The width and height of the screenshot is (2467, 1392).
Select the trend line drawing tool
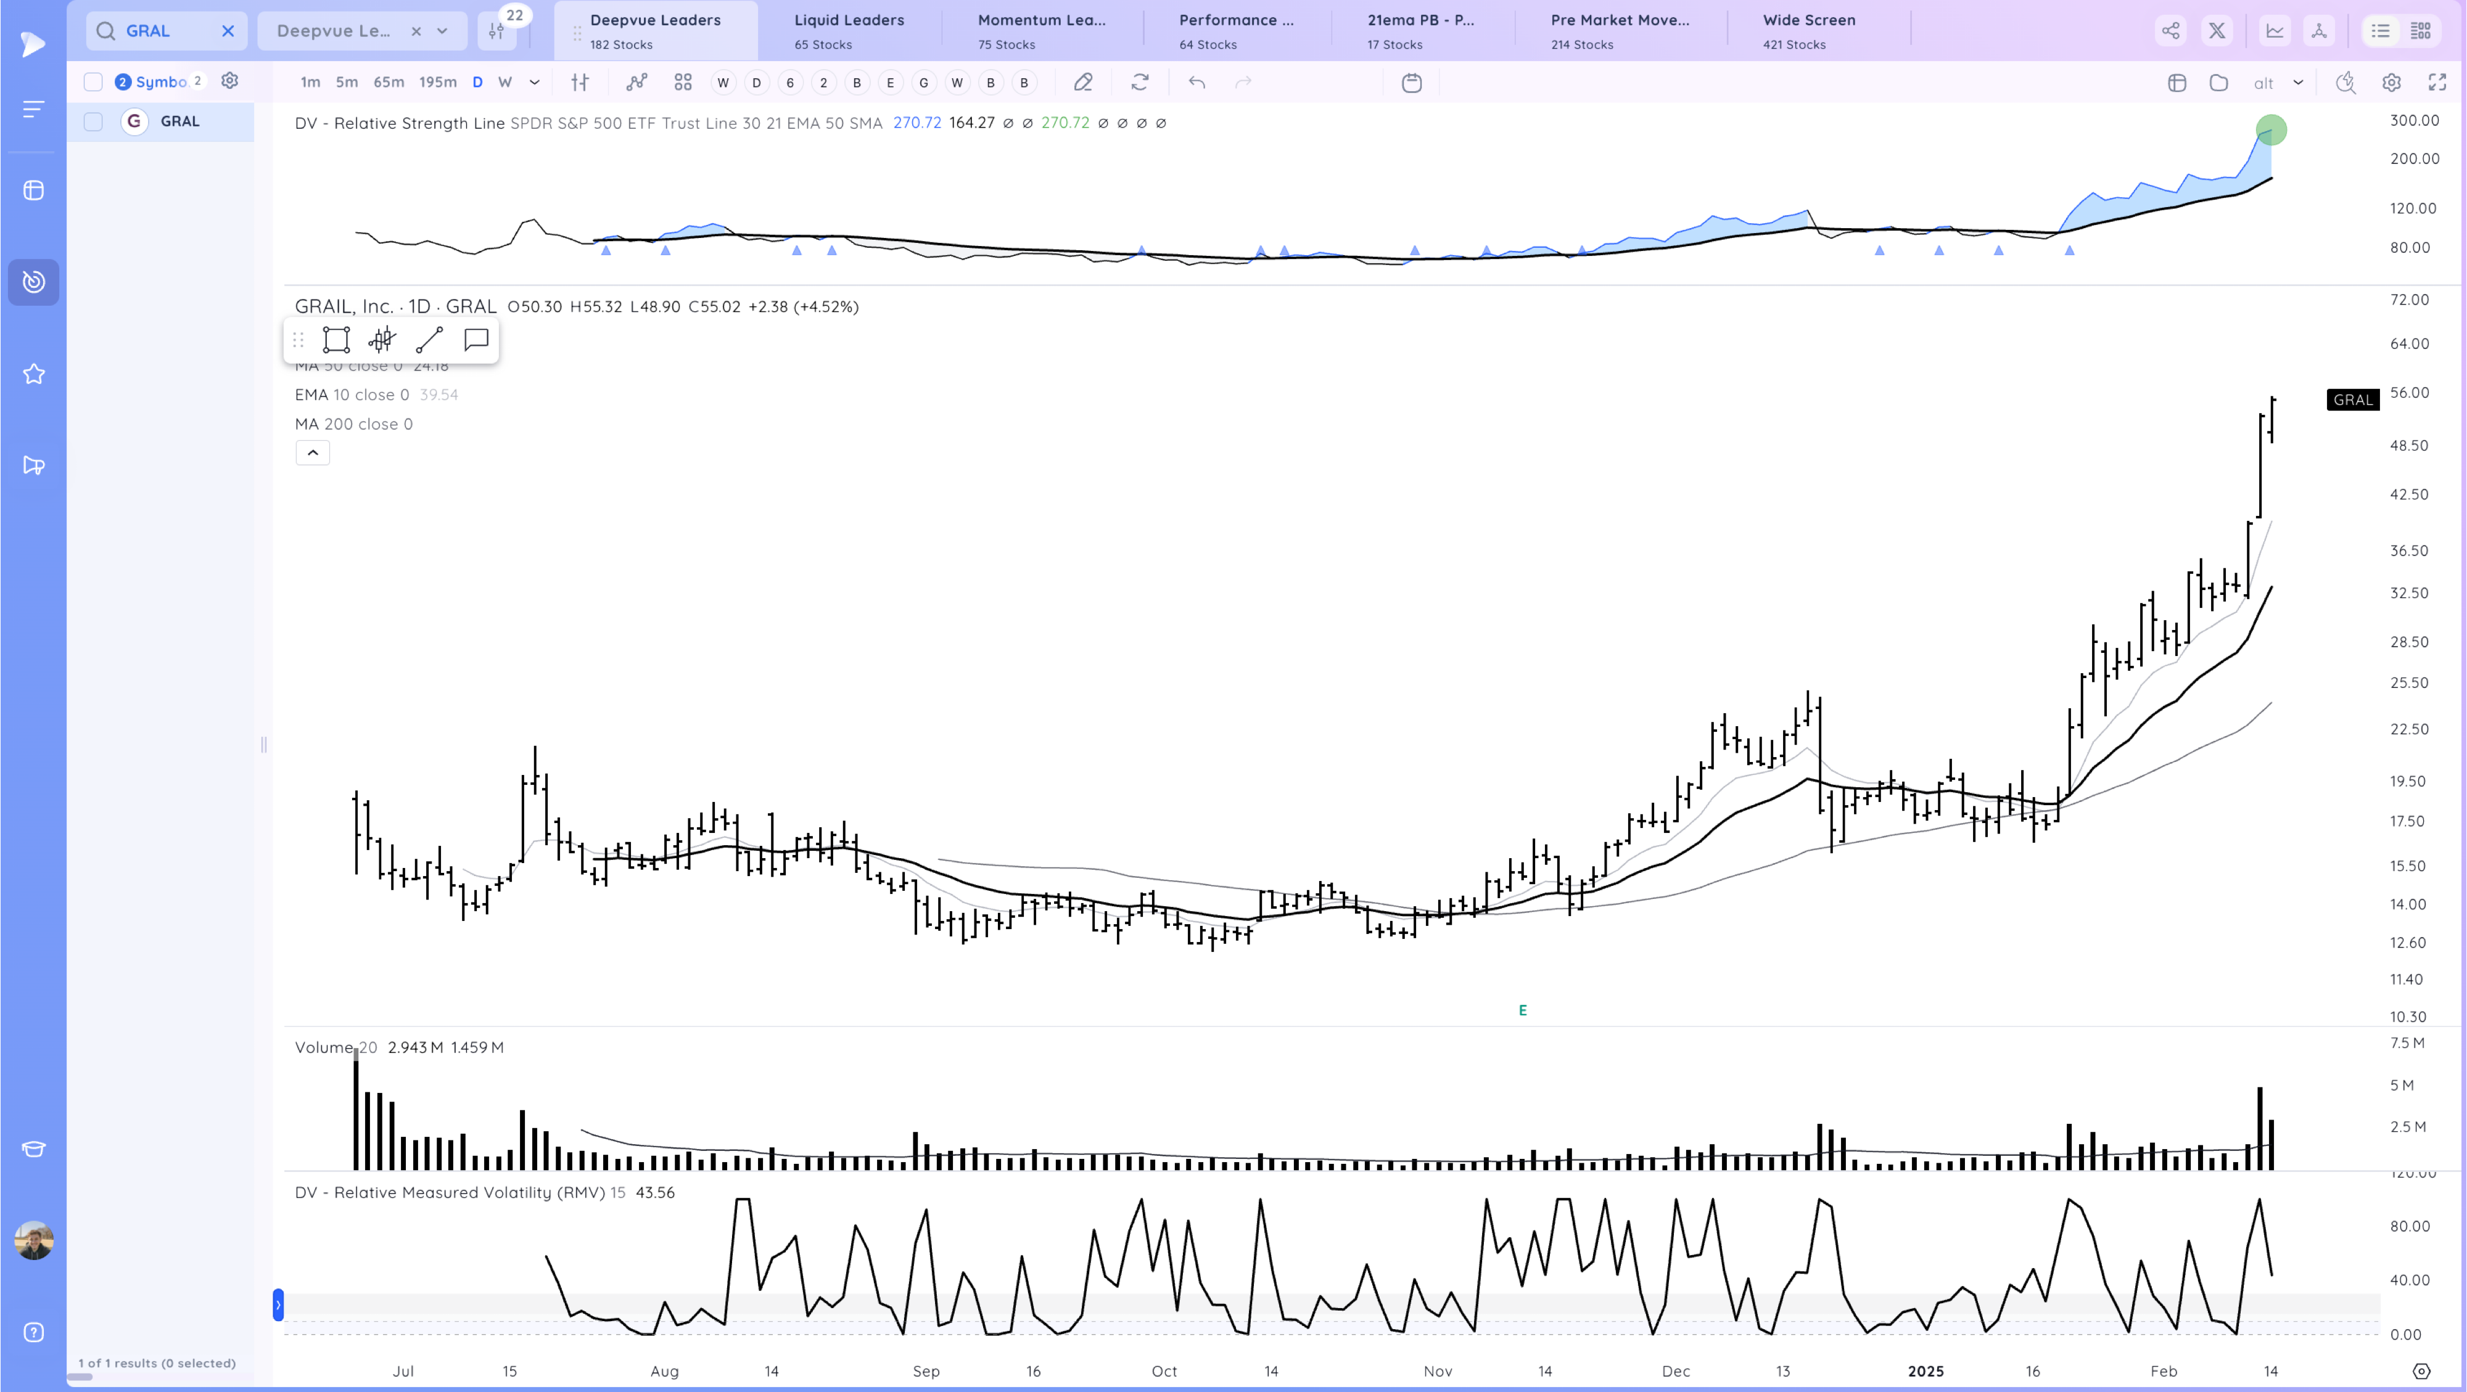click(x=429, y=340)
